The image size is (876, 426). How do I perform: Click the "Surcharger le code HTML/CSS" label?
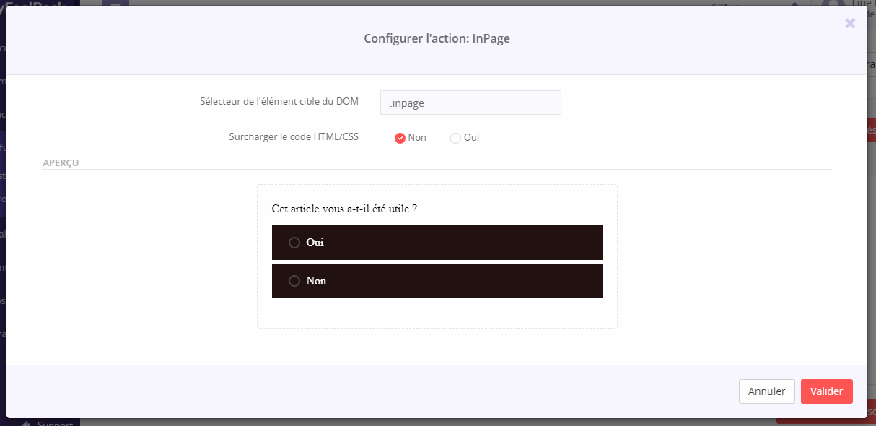click(x=293, y=136)
